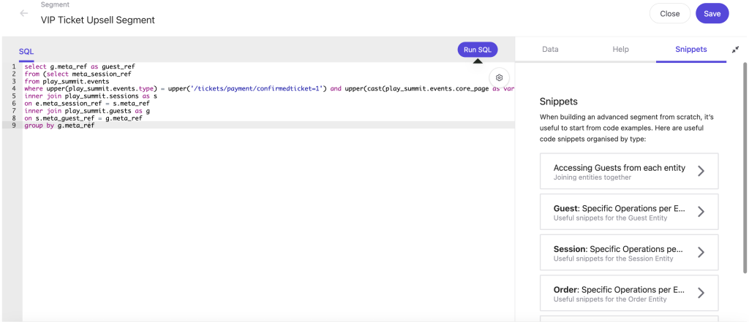Open the Help tab
Screen dimensions: 749x322
coord(620,50)
